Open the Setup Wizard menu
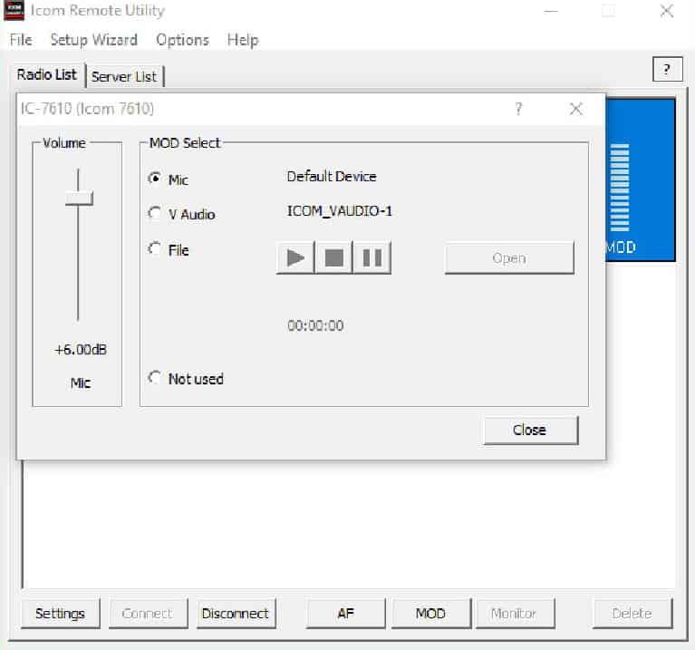 (x=93, y=40)
